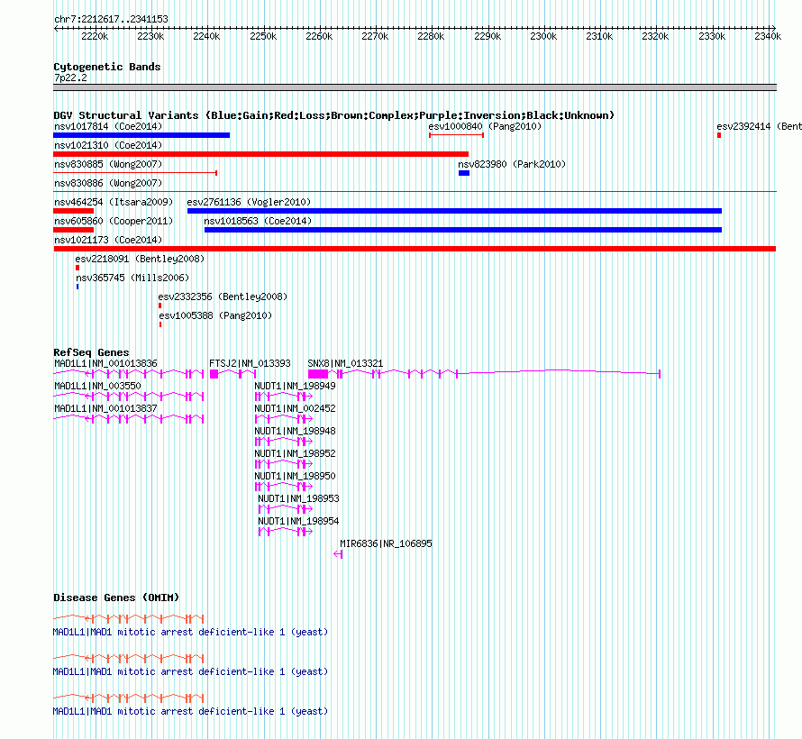Click nsv605860 (Cooper2011) label
802x739 pixels.
click(x=114, y=221)
